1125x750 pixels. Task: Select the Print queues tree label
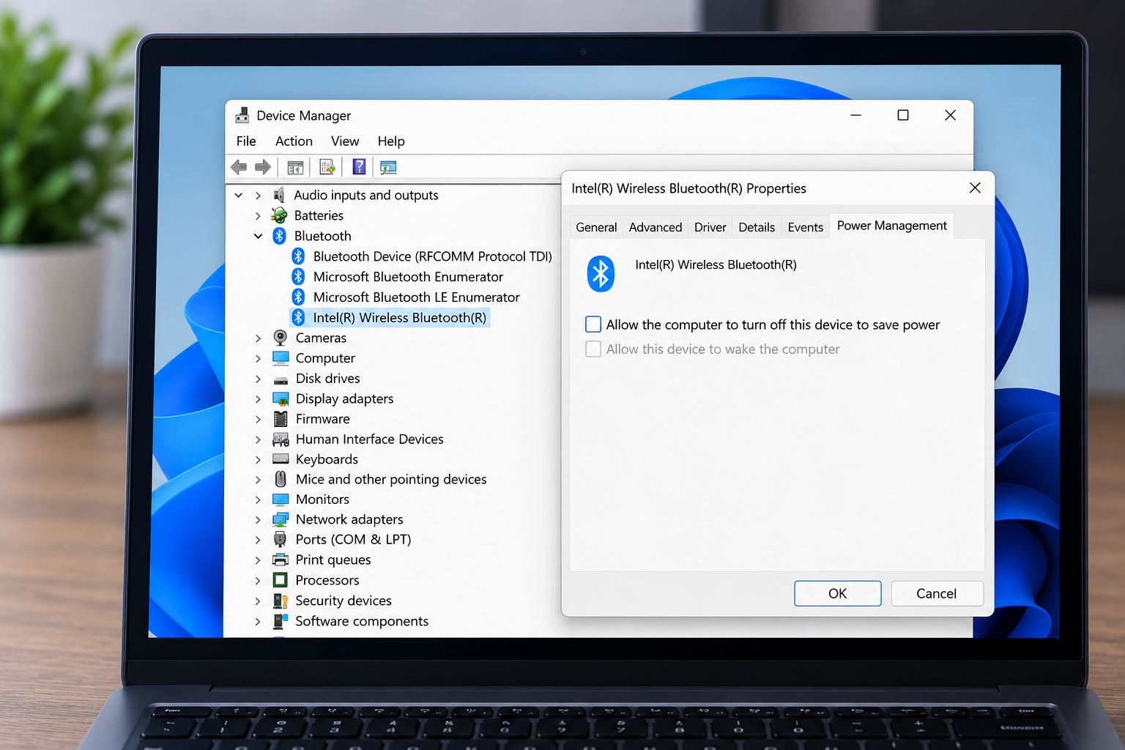coord(333,560)
